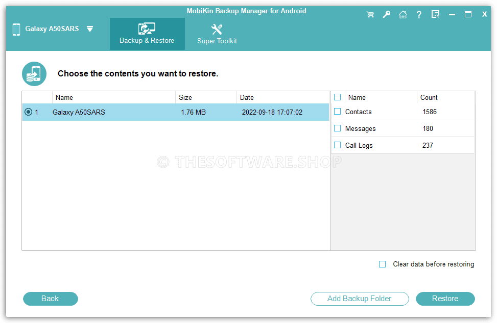
Task: Click the restore-to-phone round icon
Action: (34, 74)
